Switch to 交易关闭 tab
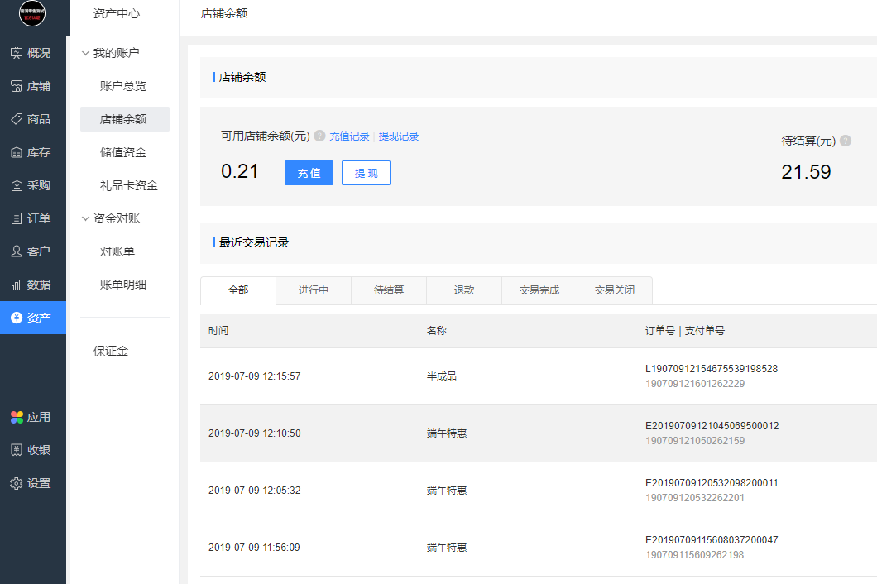 click(x=615, y=290)
